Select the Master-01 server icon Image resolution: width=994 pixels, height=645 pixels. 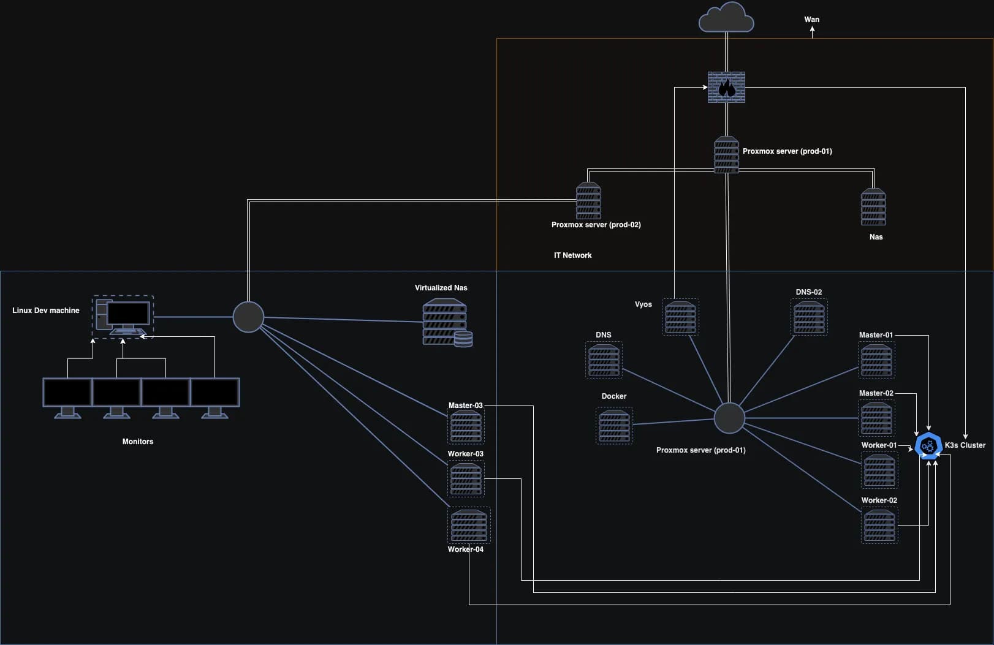coord(876,360)
